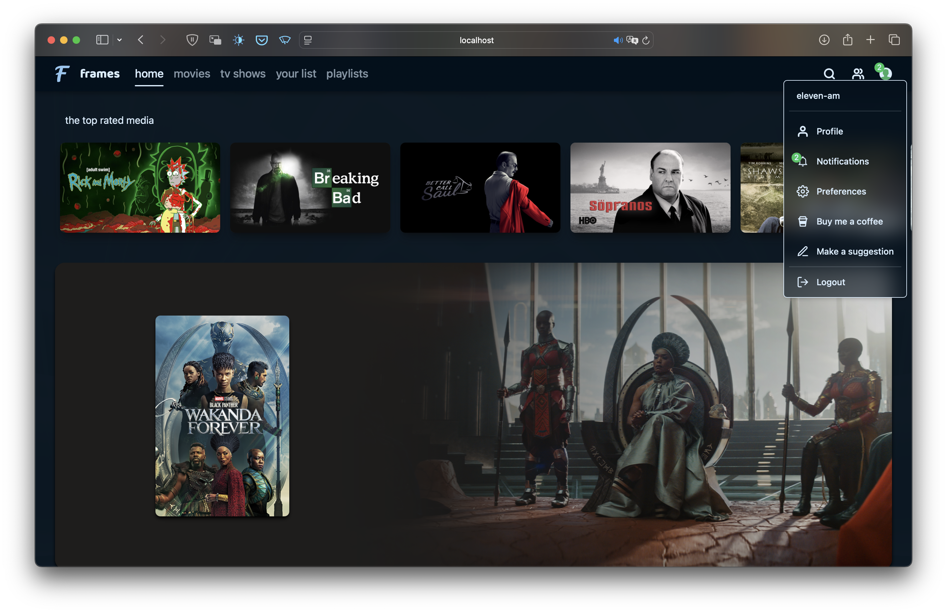Image resolution: width=947 pixels, height=613 pixels.
Task: Open the search magnifier icon
Action: coord(829,74)
